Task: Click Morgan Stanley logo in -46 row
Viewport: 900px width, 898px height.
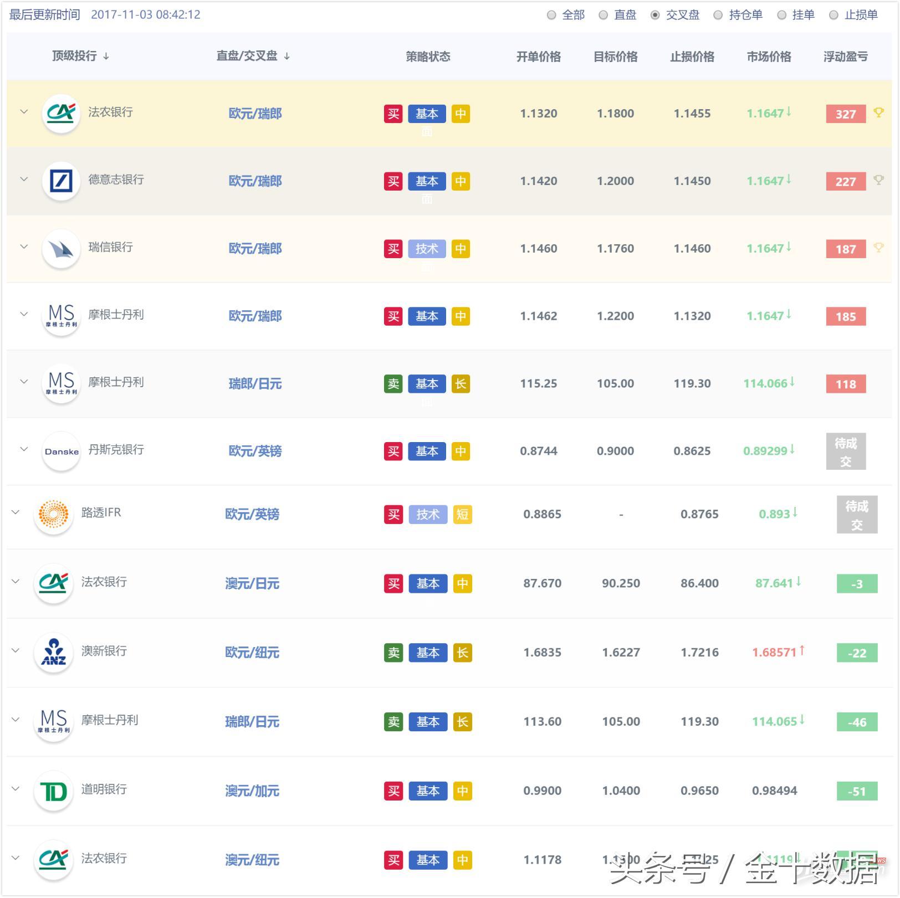Action: point(53,721)
